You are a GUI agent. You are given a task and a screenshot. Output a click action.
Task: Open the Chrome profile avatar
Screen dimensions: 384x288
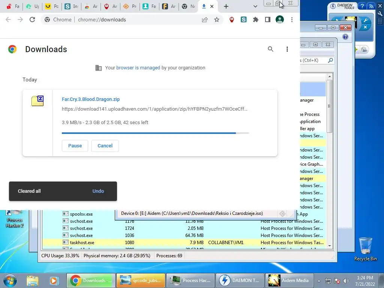[x=280, y=19]
